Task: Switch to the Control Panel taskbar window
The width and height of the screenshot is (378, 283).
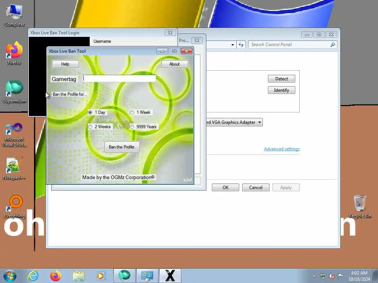Action: [x=147, y=276]
